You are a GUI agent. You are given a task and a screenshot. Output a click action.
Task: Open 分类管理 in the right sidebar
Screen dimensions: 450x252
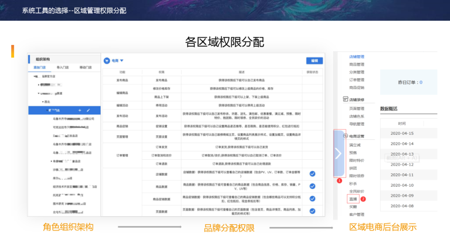click(x=357, y=72)
